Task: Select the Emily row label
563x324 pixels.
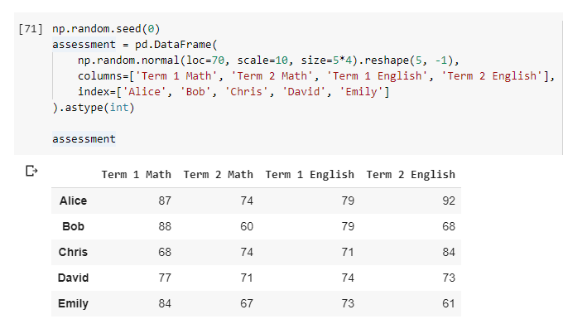Action: coord(73,303)
